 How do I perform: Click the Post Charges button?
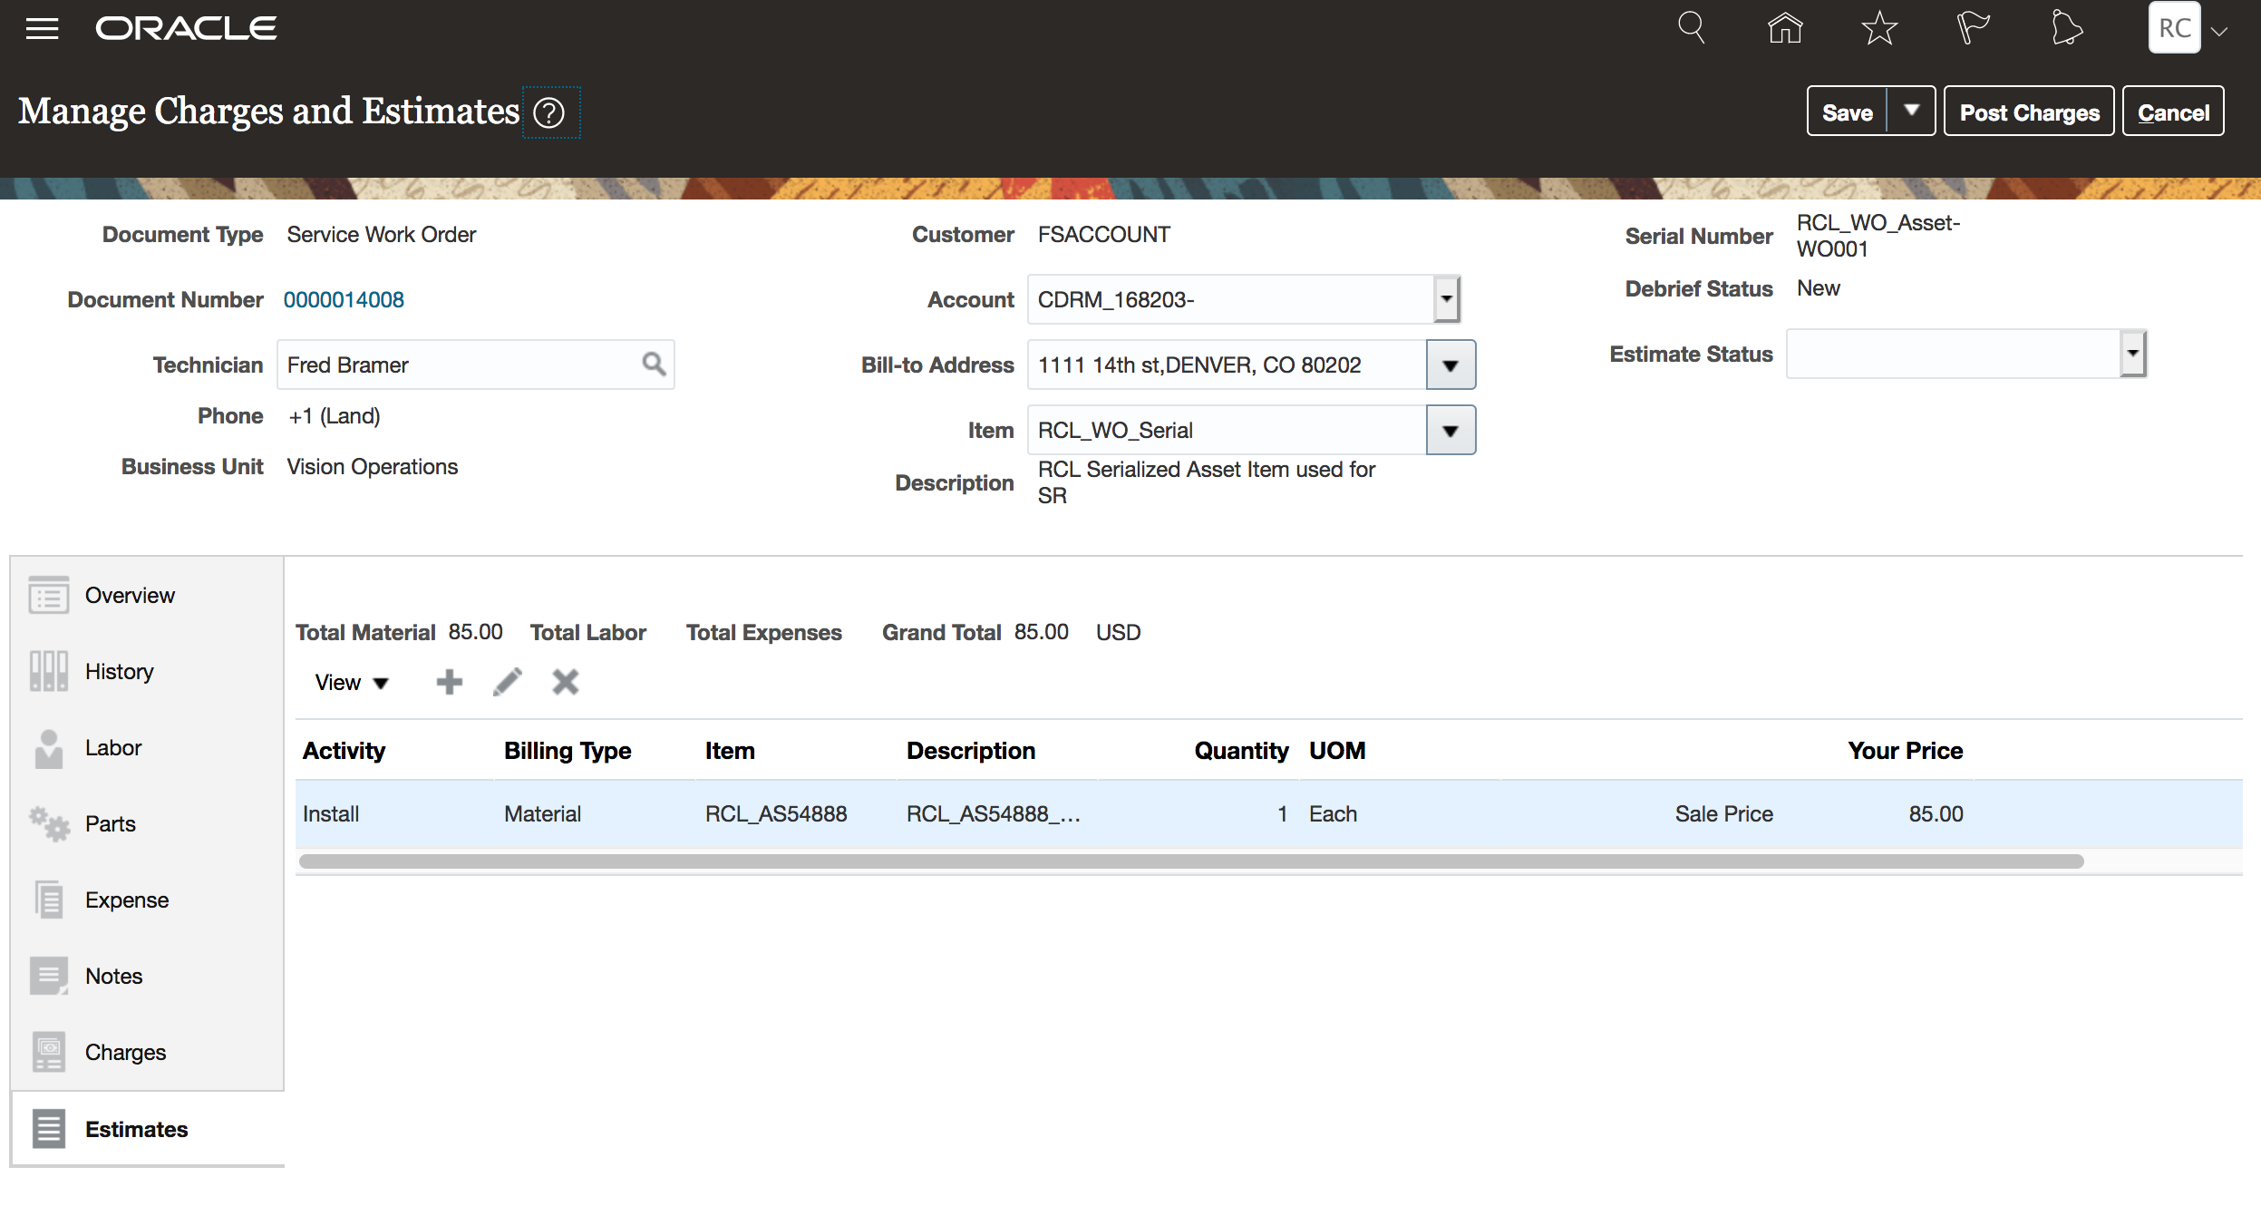[2029, 112]
